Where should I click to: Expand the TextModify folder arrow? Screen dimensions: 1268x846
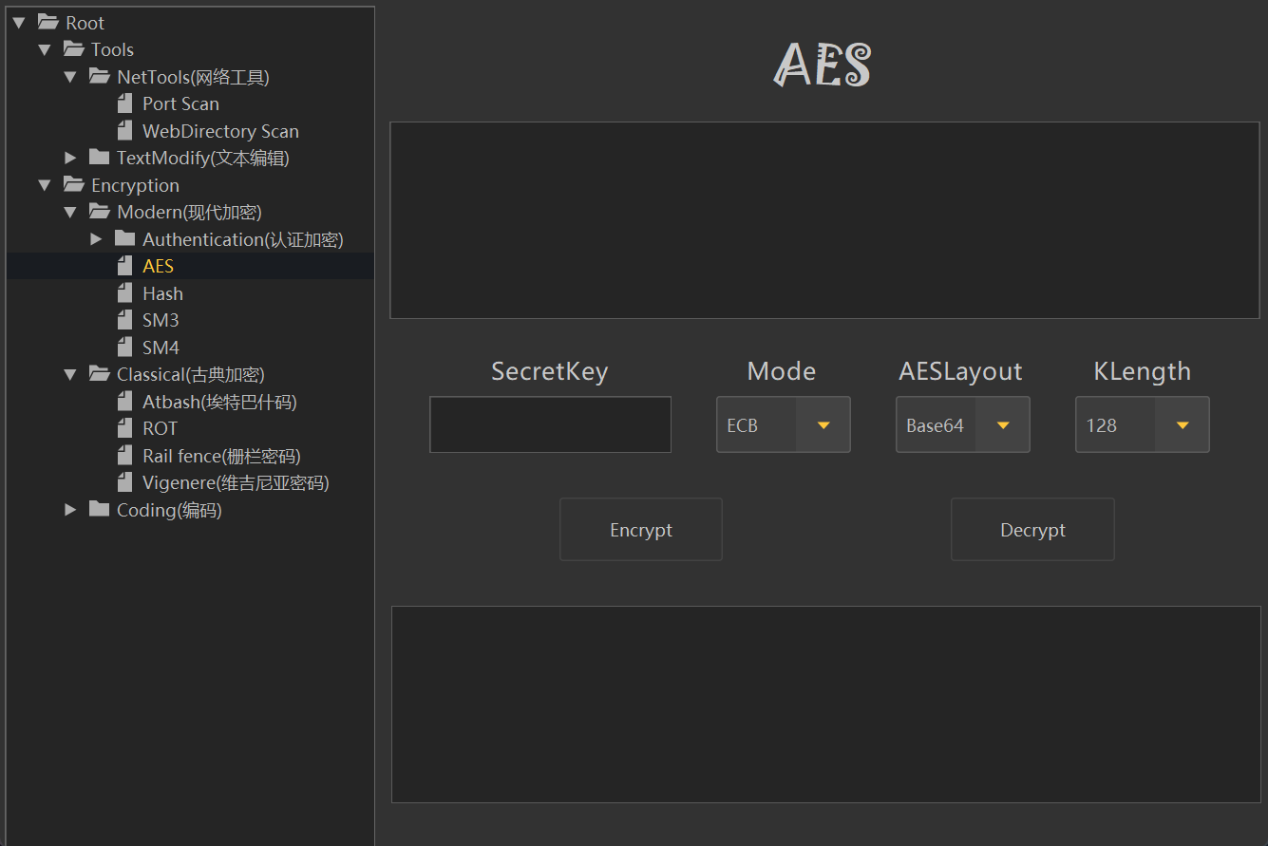click(x=70, y=158)
